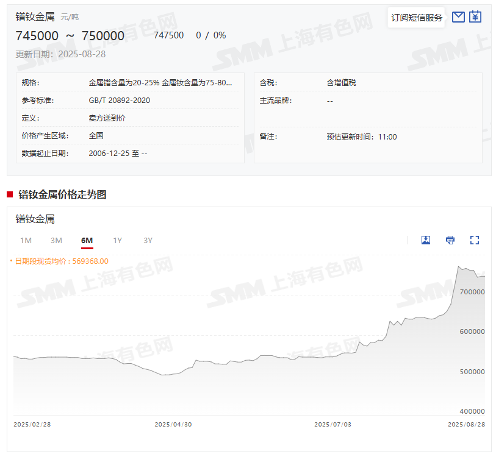Viewport: 496px width, 457px height.
Task: Click the 700000 y-axis label
Action: pos(472,292)
